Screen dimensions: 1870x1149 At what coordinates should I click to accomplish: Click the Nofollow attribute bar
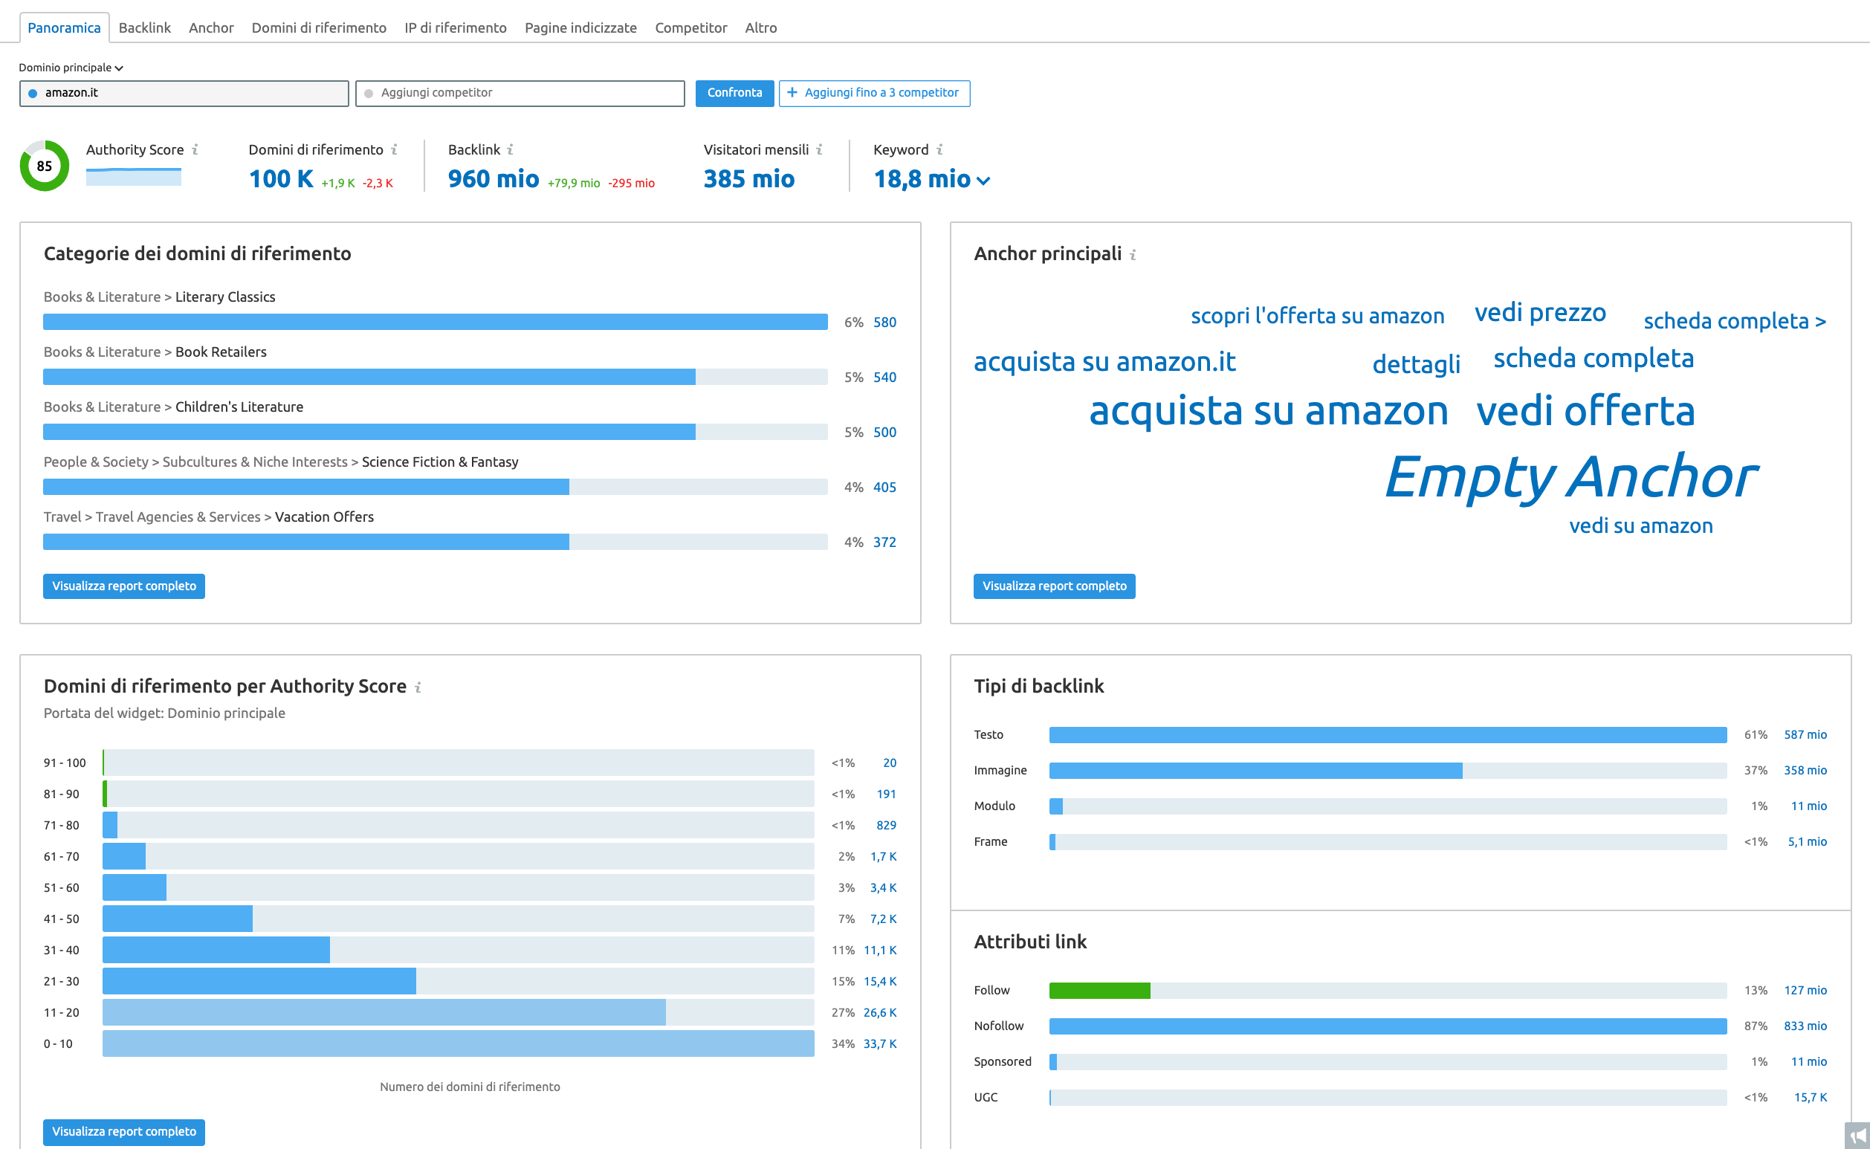pyautogui.click(x=1388, y=1026)
